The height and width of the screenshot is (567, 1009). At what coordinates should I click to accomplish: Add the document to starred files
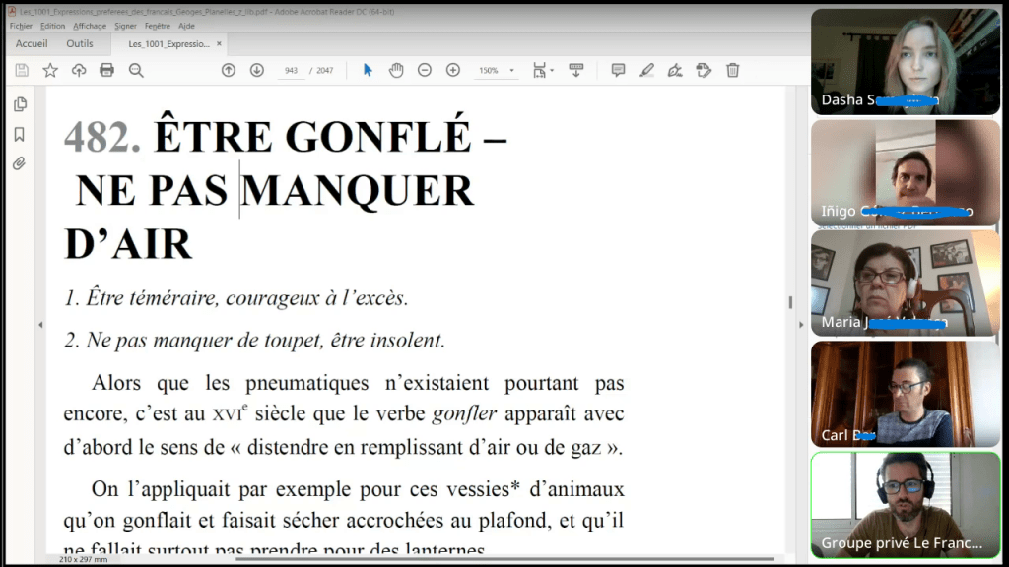point(50,70)
